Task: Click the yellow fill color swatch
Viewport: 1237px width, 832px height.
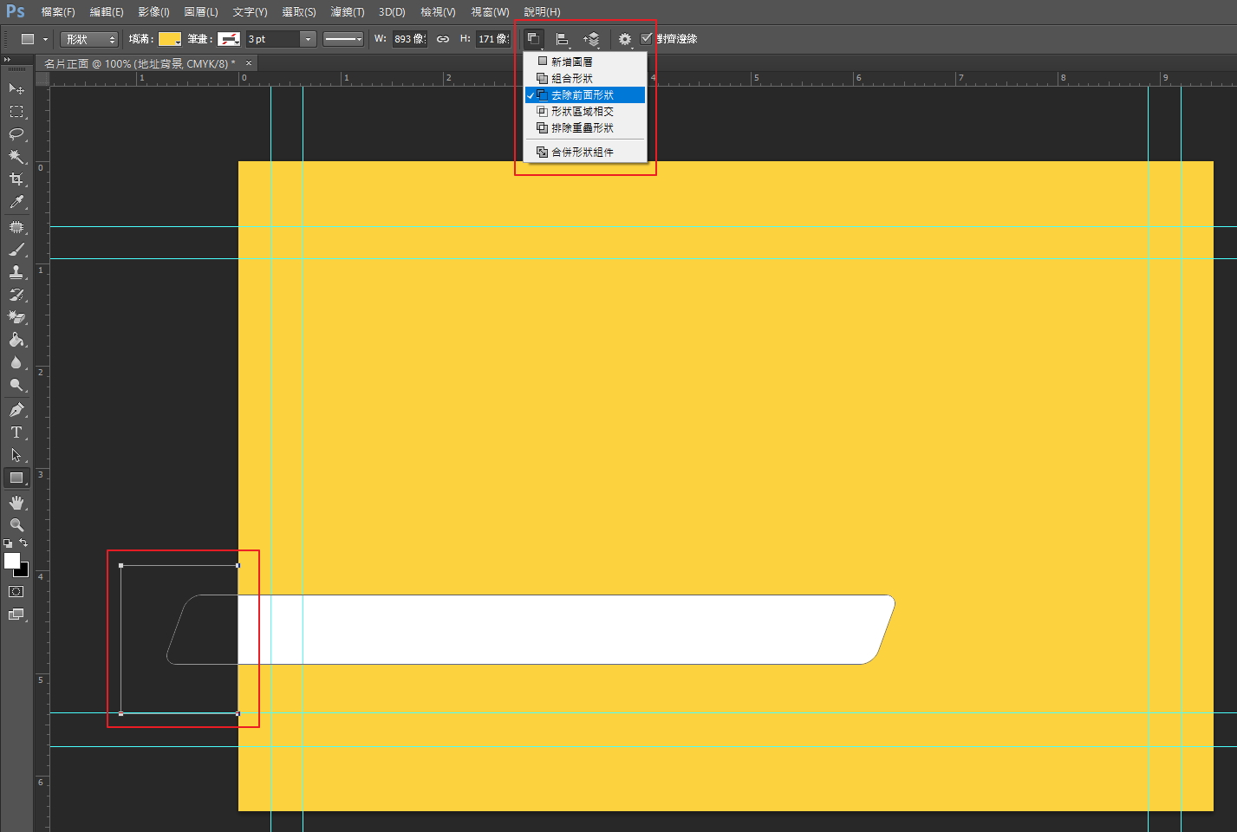Action: (x=170, y=39)
